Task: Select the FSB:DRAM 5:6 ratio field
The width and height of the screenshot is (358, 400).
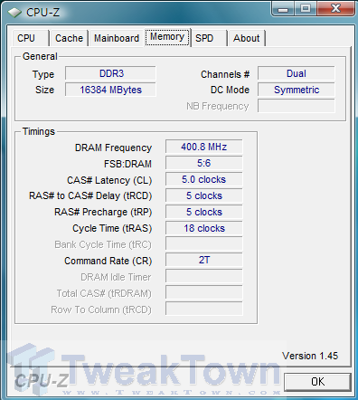Action: [204, 163]
